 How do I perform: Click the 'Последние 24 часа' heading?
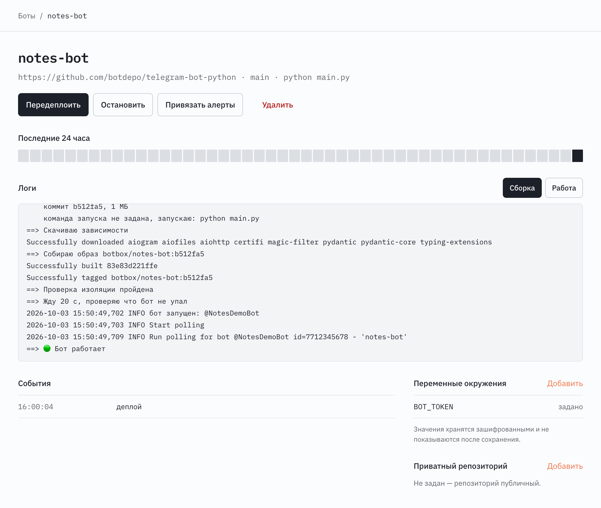tap(54, 138)
